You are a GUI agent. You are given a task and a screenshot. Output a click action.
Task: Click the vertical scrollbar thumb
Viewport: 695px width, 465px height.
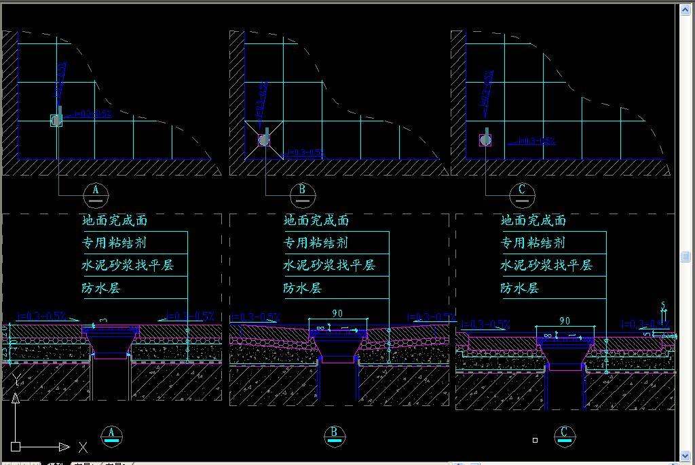pos(685,256)
